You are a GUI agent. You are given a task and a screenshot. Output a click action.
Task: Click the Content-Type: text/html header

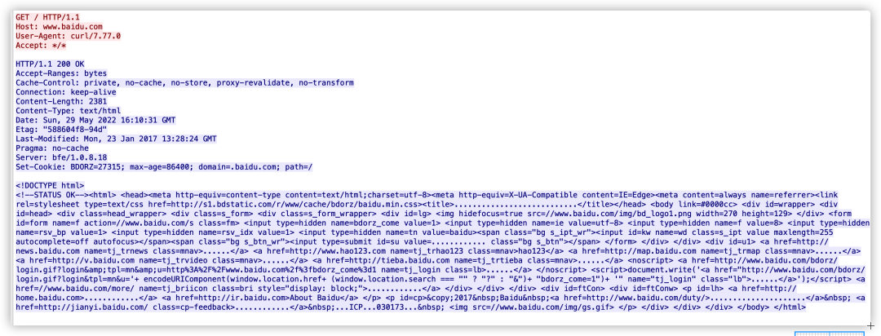(x=68, y=111)
